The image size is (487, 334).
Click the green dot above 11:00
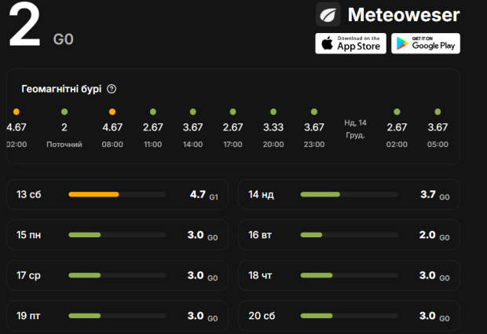pyautogui.click(x=152, y=112)
